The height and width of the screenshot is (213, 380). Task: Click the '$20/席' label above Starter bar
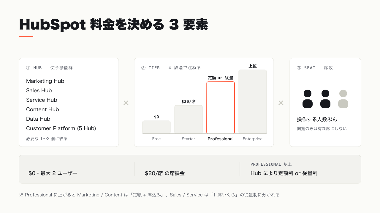[189, 101]
